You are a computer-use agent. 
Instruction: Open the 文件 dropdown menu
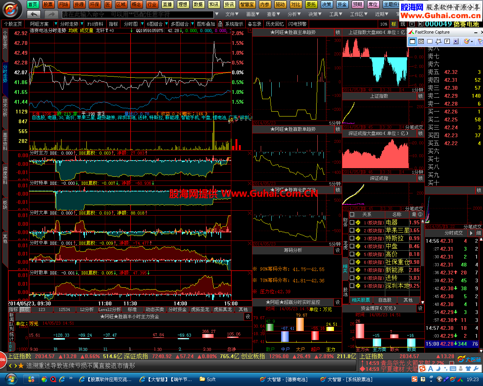(x=232, y=14)
